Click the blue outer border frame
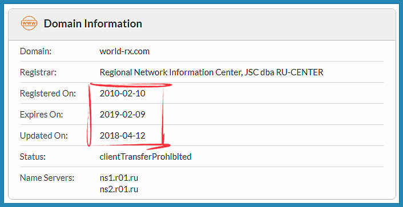Viewport: 403px width, 207px height. 201,2
